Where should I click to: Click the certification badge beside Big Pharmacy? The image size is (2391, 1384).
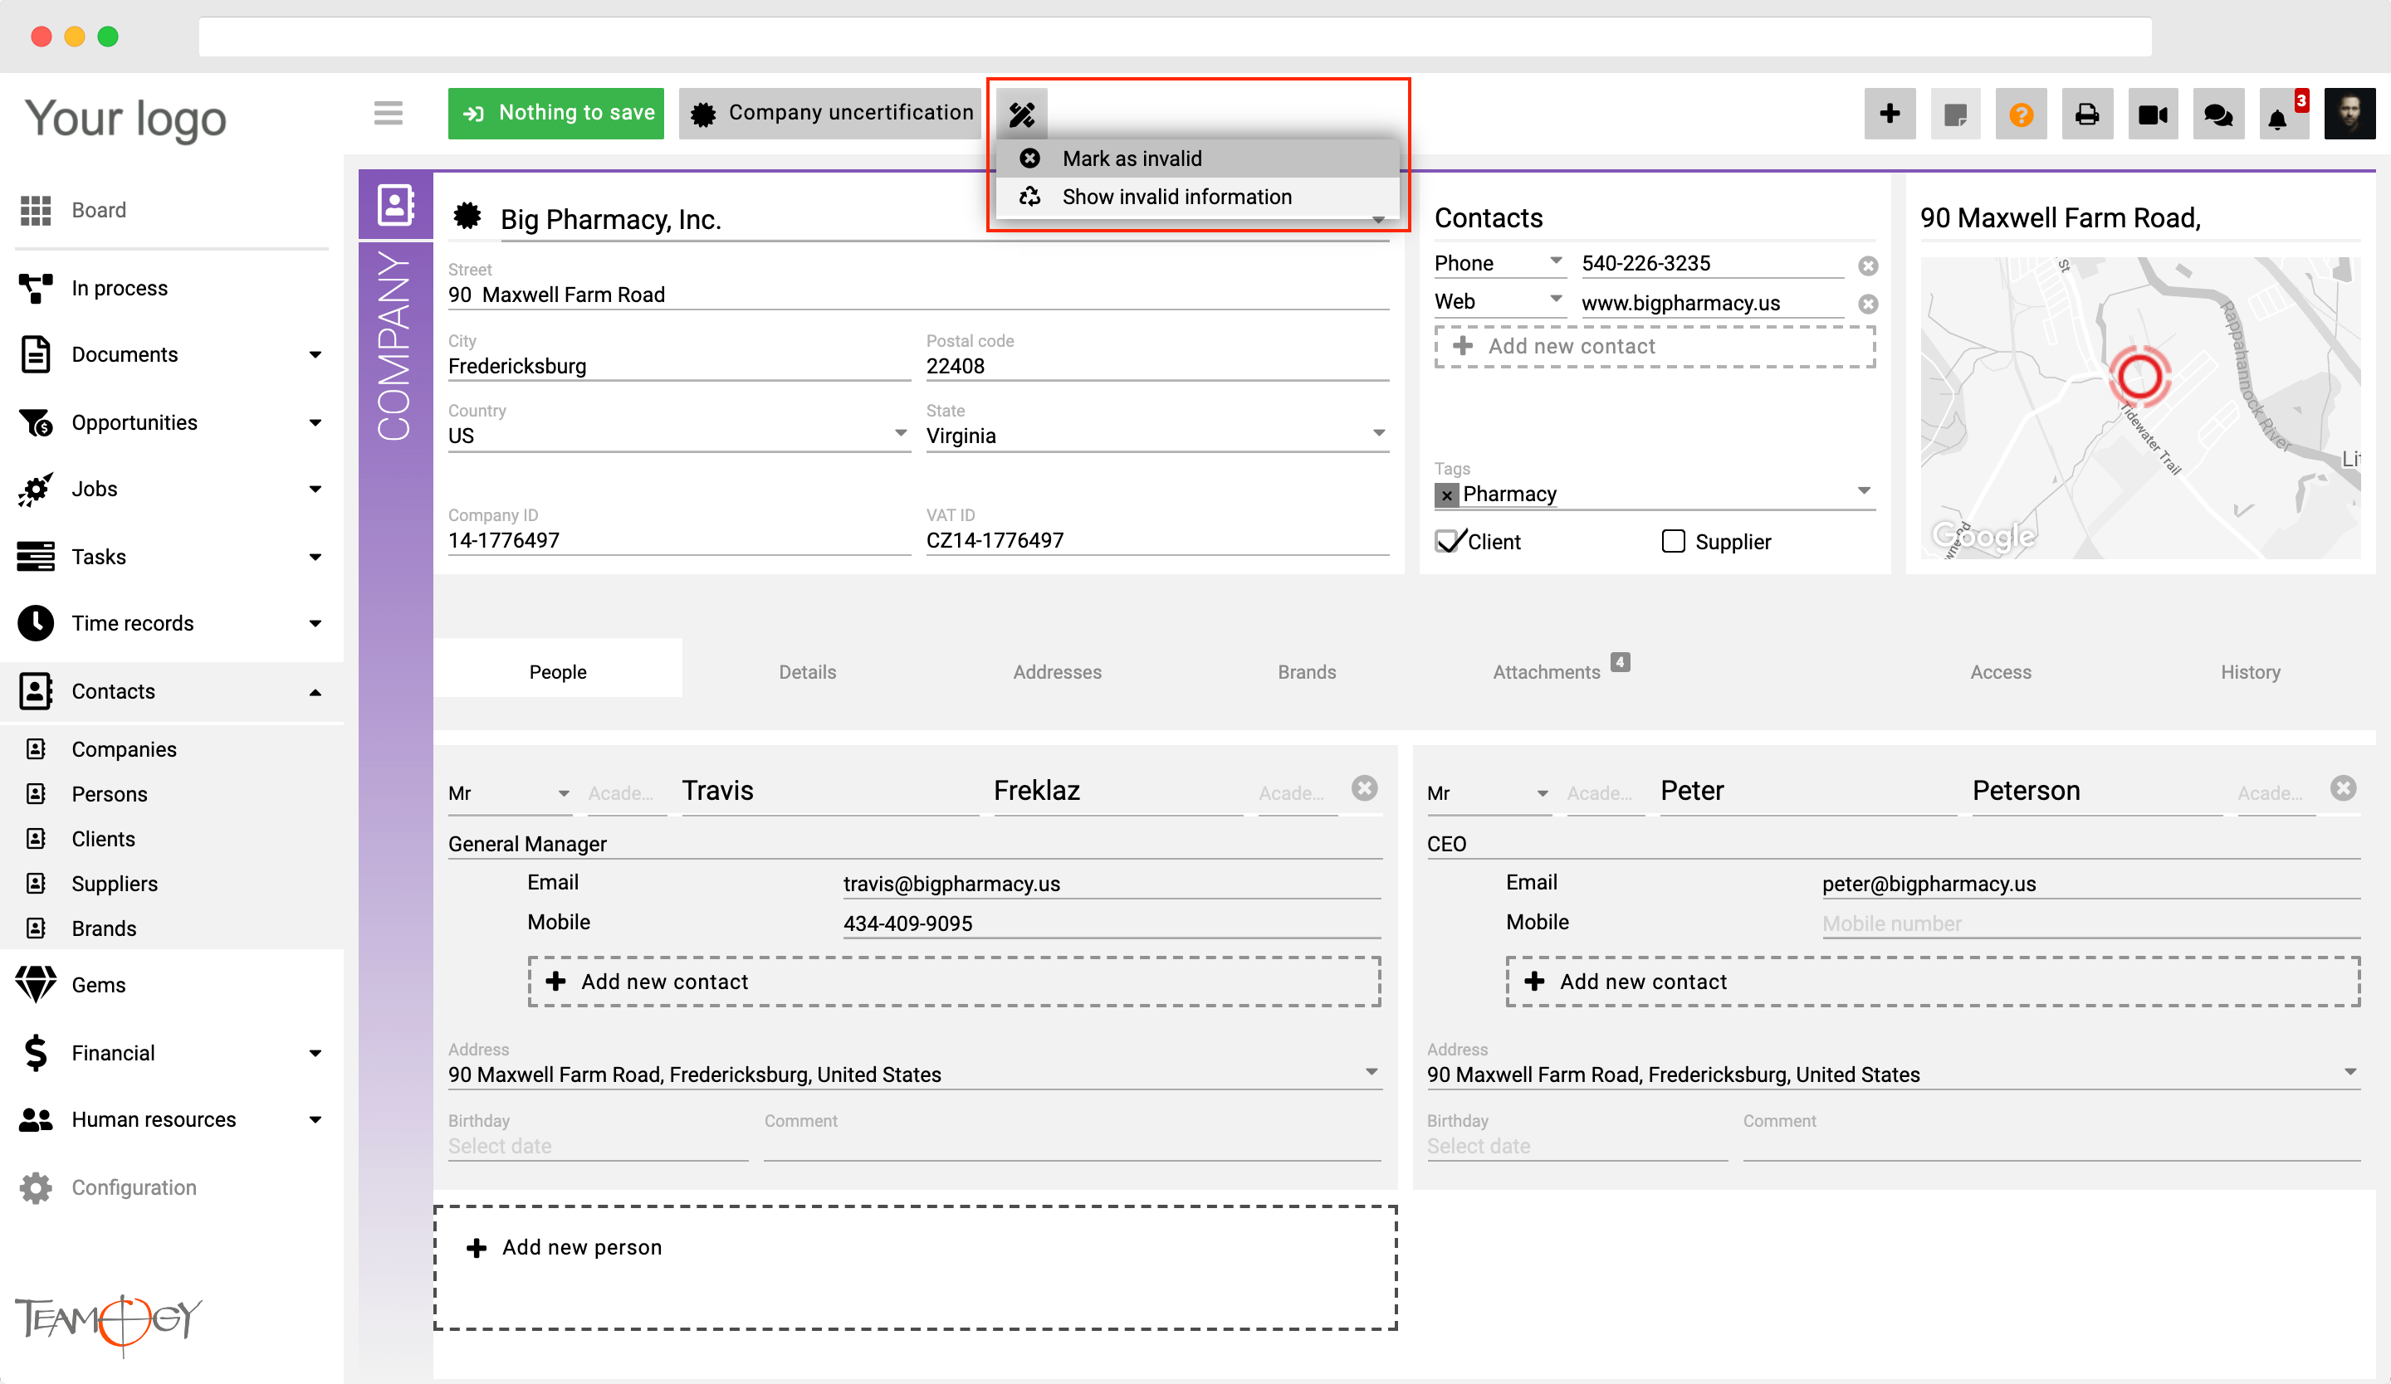[467, 217]
